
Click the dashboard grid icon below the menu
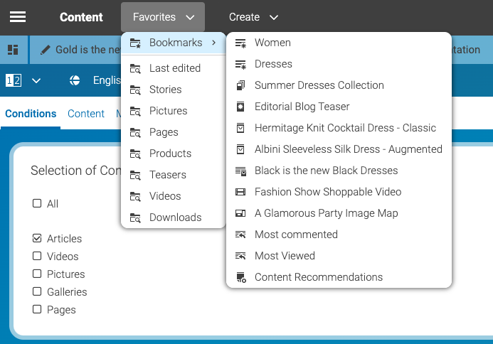tap(13, 50)
